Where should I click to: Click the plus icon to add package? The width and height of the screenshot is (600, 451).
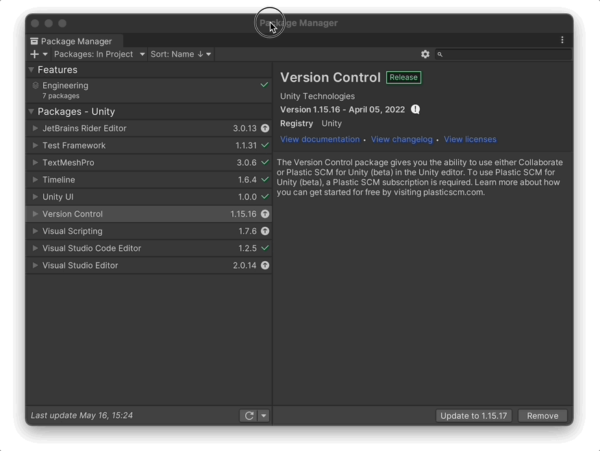click(35, 54)
